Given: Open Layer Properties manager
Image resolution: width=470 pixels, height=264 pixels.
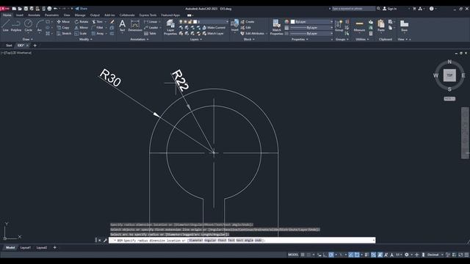Looking at the screenshot, I should 170,27.
